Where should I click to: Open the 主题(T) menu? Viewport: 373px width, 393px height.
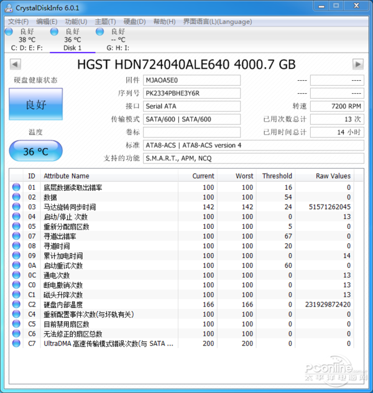tap(105, 22)
